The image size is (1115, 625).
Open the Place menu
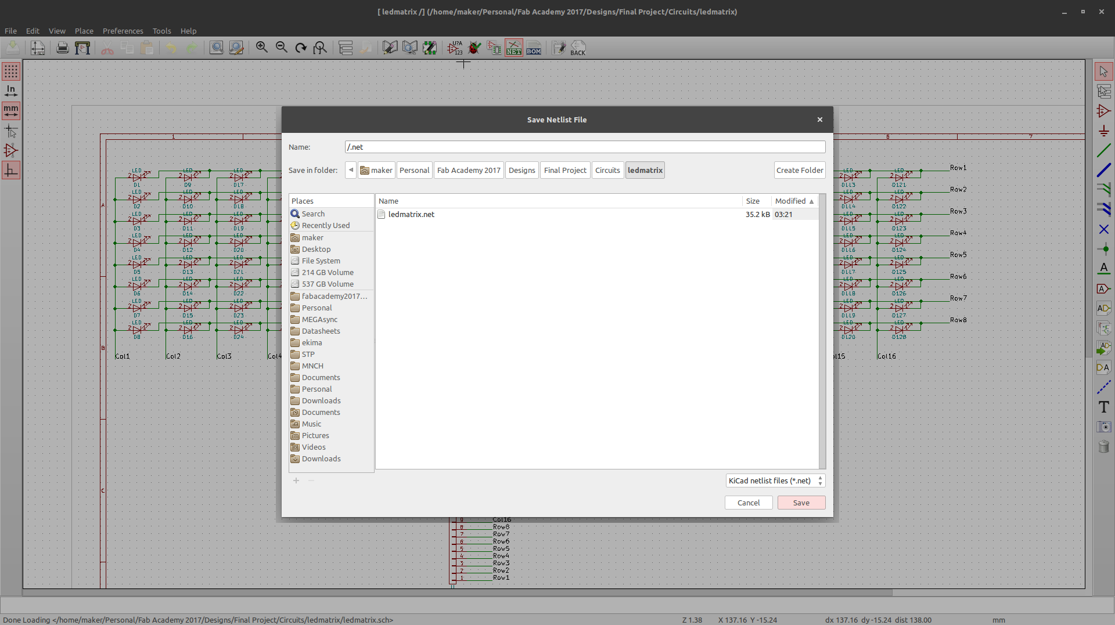[84, 31]
